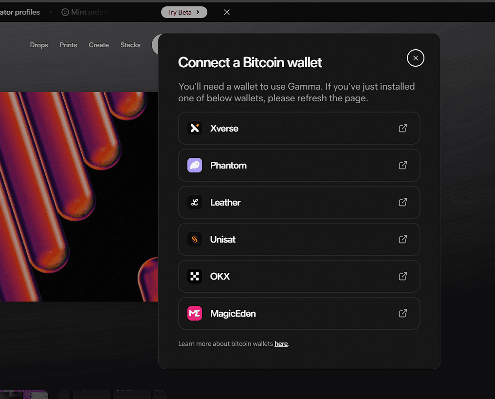The height and width of the screenshot is (399, 495).
Task: Go to Drops in navigation
Action: 39,45
